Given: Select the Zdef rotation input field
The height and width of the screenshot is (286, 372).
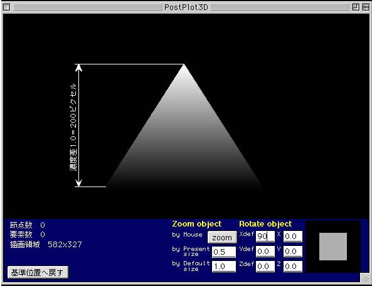Looking at the screenshot, I should [x=265, y=267].
